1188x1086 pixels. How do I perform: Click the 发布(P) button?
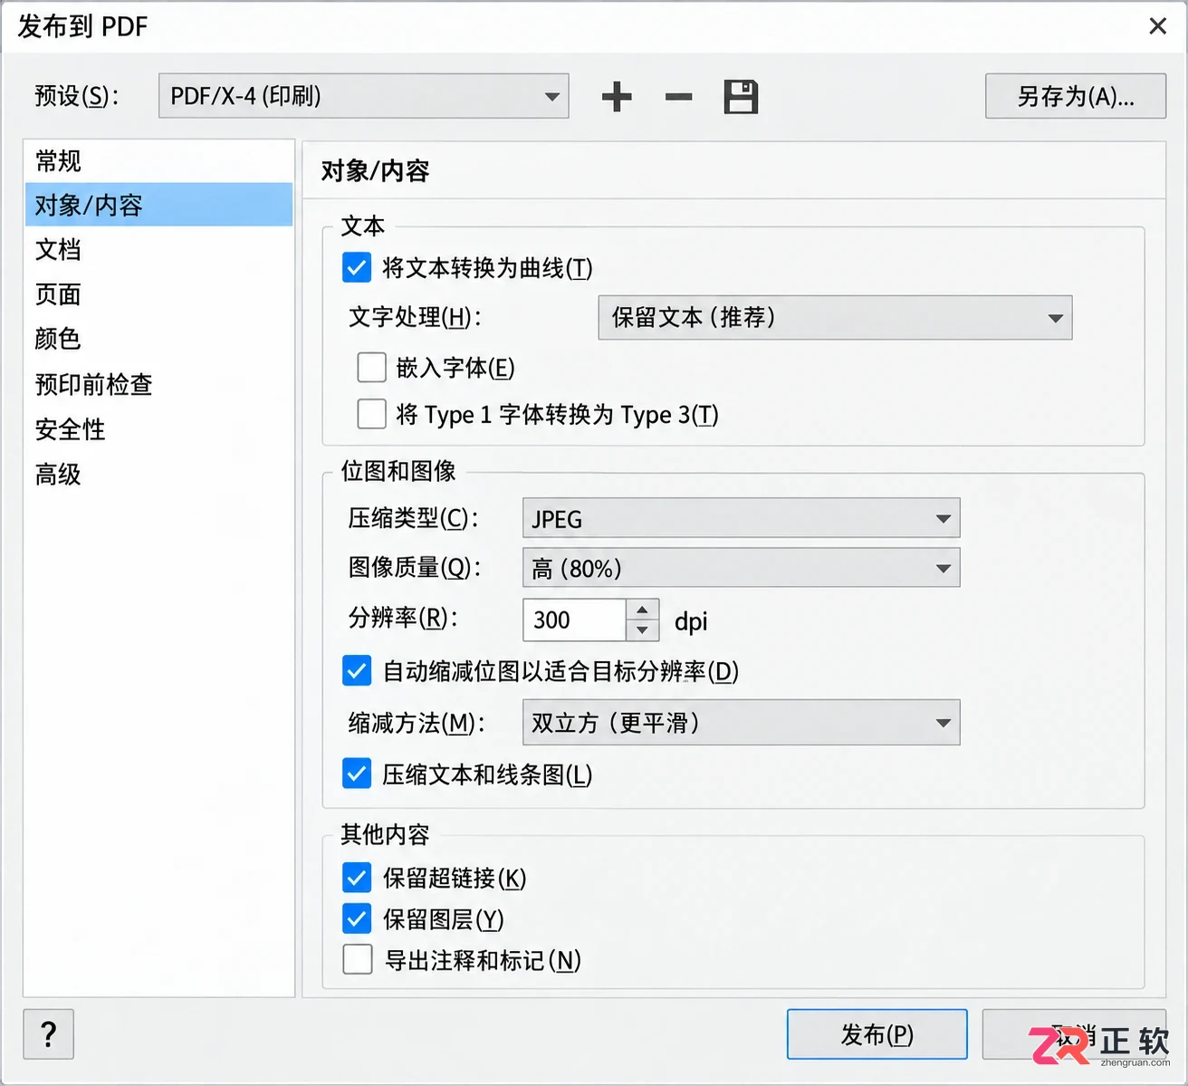(x=877, y=1034)
